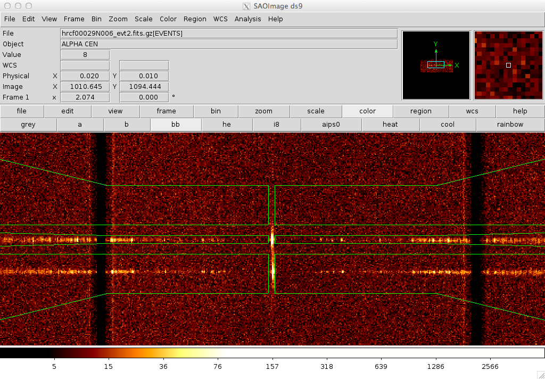This screenshot has height=379, width=545.
Task: Click the Image X coordinate field
Action: coord(85,87)
